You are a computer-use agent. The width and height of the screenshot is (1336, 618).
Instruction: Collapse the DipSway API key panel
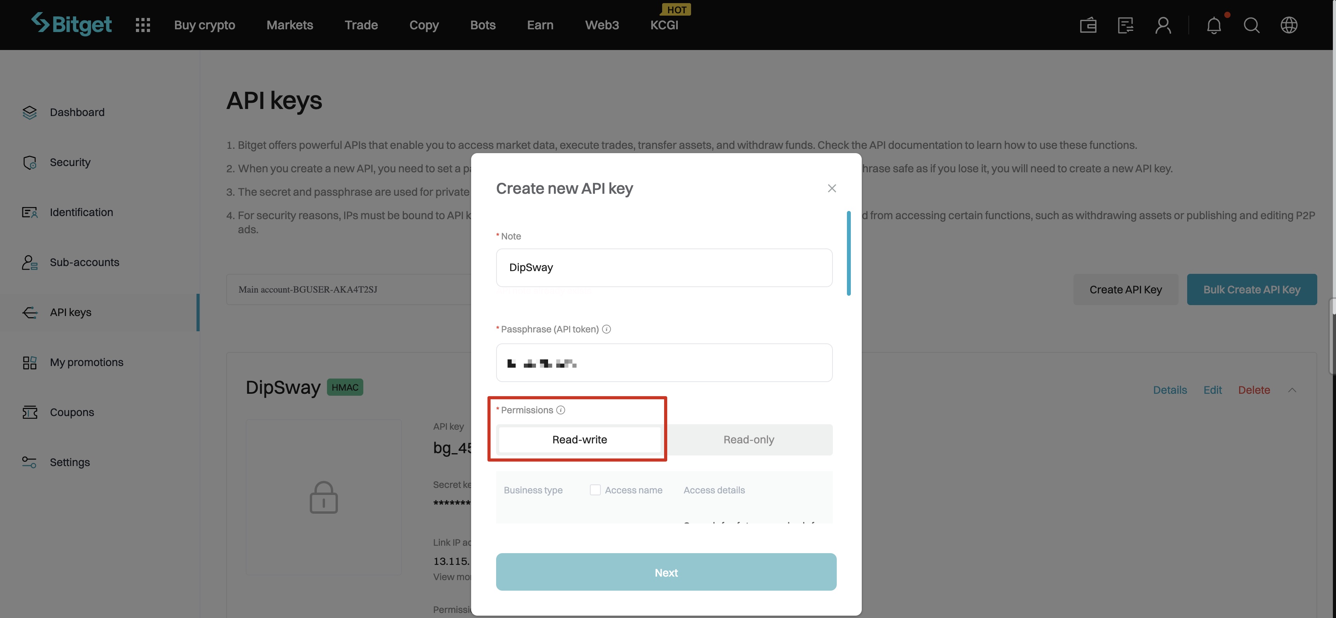1292,390
